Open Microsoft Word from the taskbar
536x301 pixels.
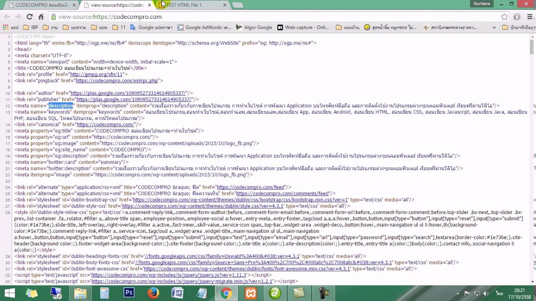coord(178,293)
